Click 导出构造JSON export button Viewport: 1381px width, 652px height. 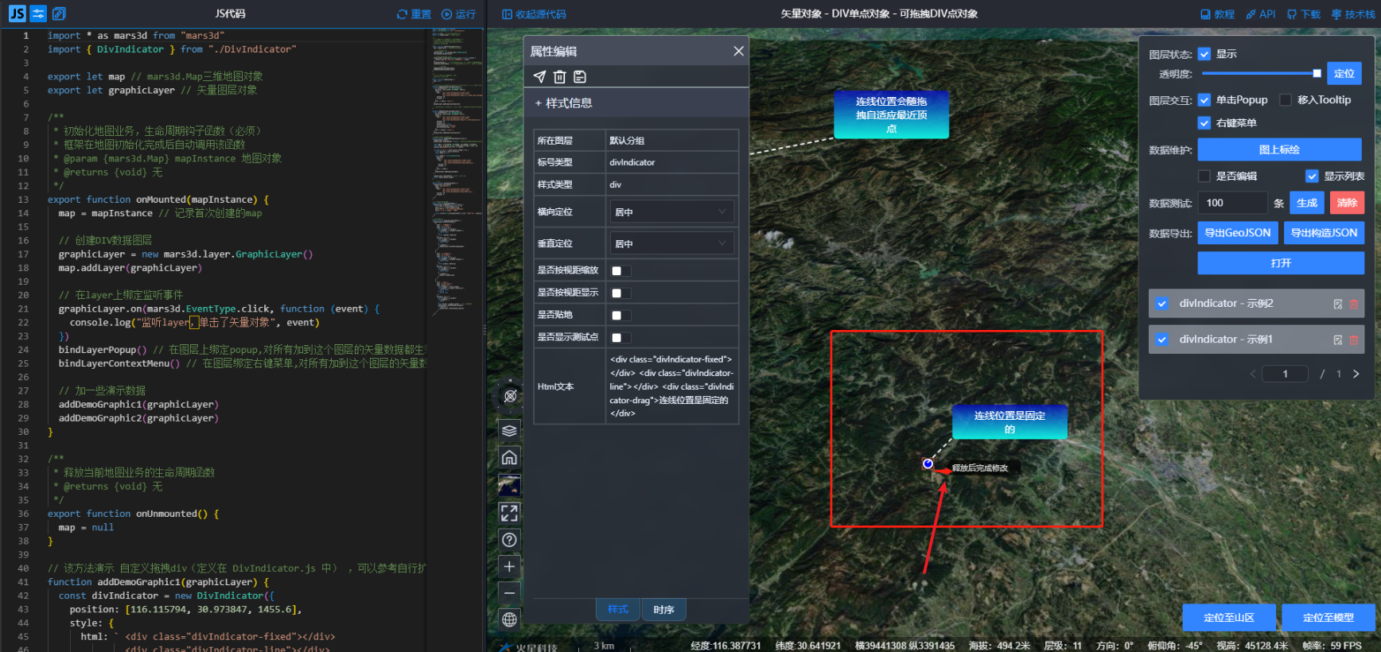click(x=1324, y=233)
